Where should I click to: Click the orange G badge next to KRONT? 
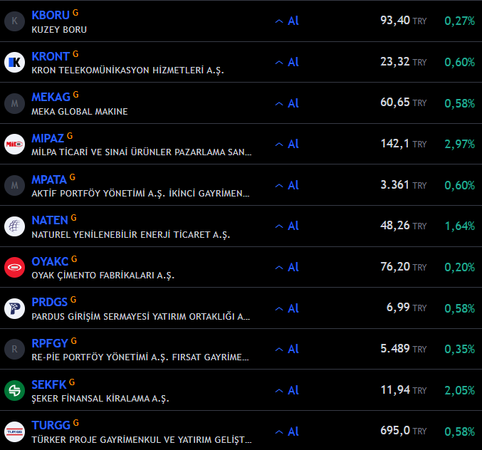tap(75, 54)
